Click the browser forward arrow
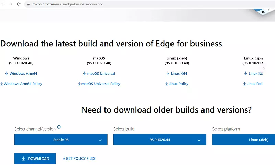The height and width of the screenshot is (165, 275). 11,4
